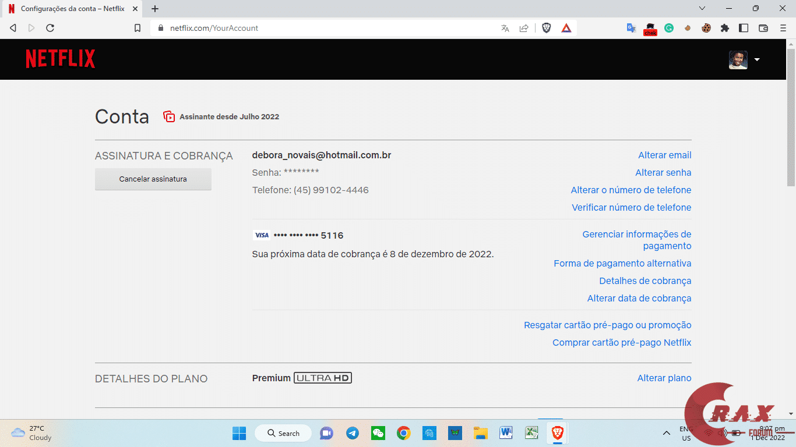Image resolution: width=796 pixels, height=447 pixels.
Task: Open Resgatar cartão pré-pago ou promoção link
Action: coord(608,325)
